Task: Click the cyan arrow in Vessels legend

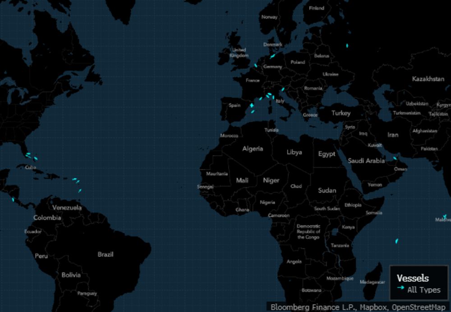Action: pos(400,288)
